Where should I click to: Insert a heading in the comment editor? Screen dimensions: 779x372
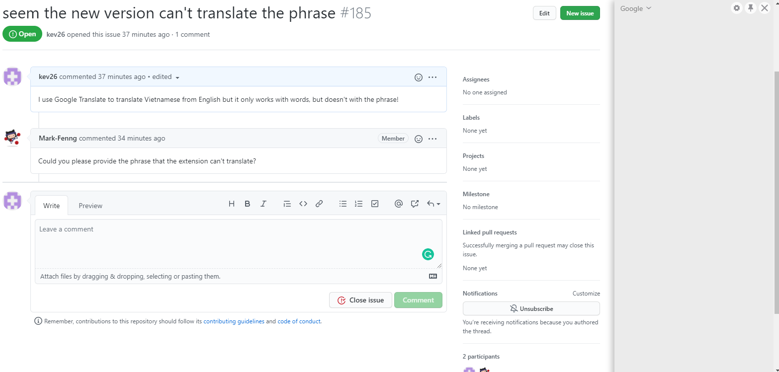pos(231,203)
